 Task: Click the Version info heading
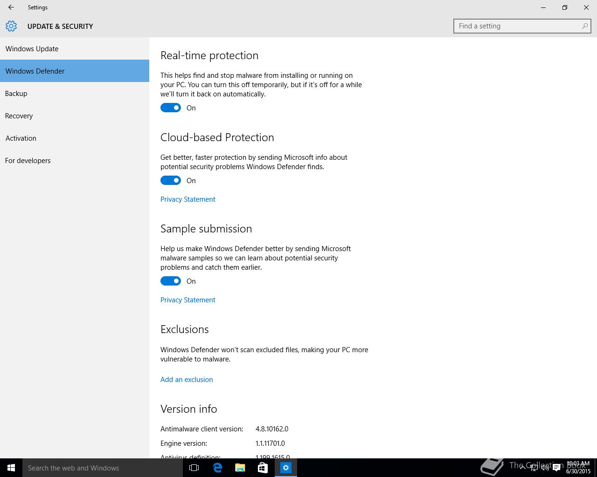(189, 409)
